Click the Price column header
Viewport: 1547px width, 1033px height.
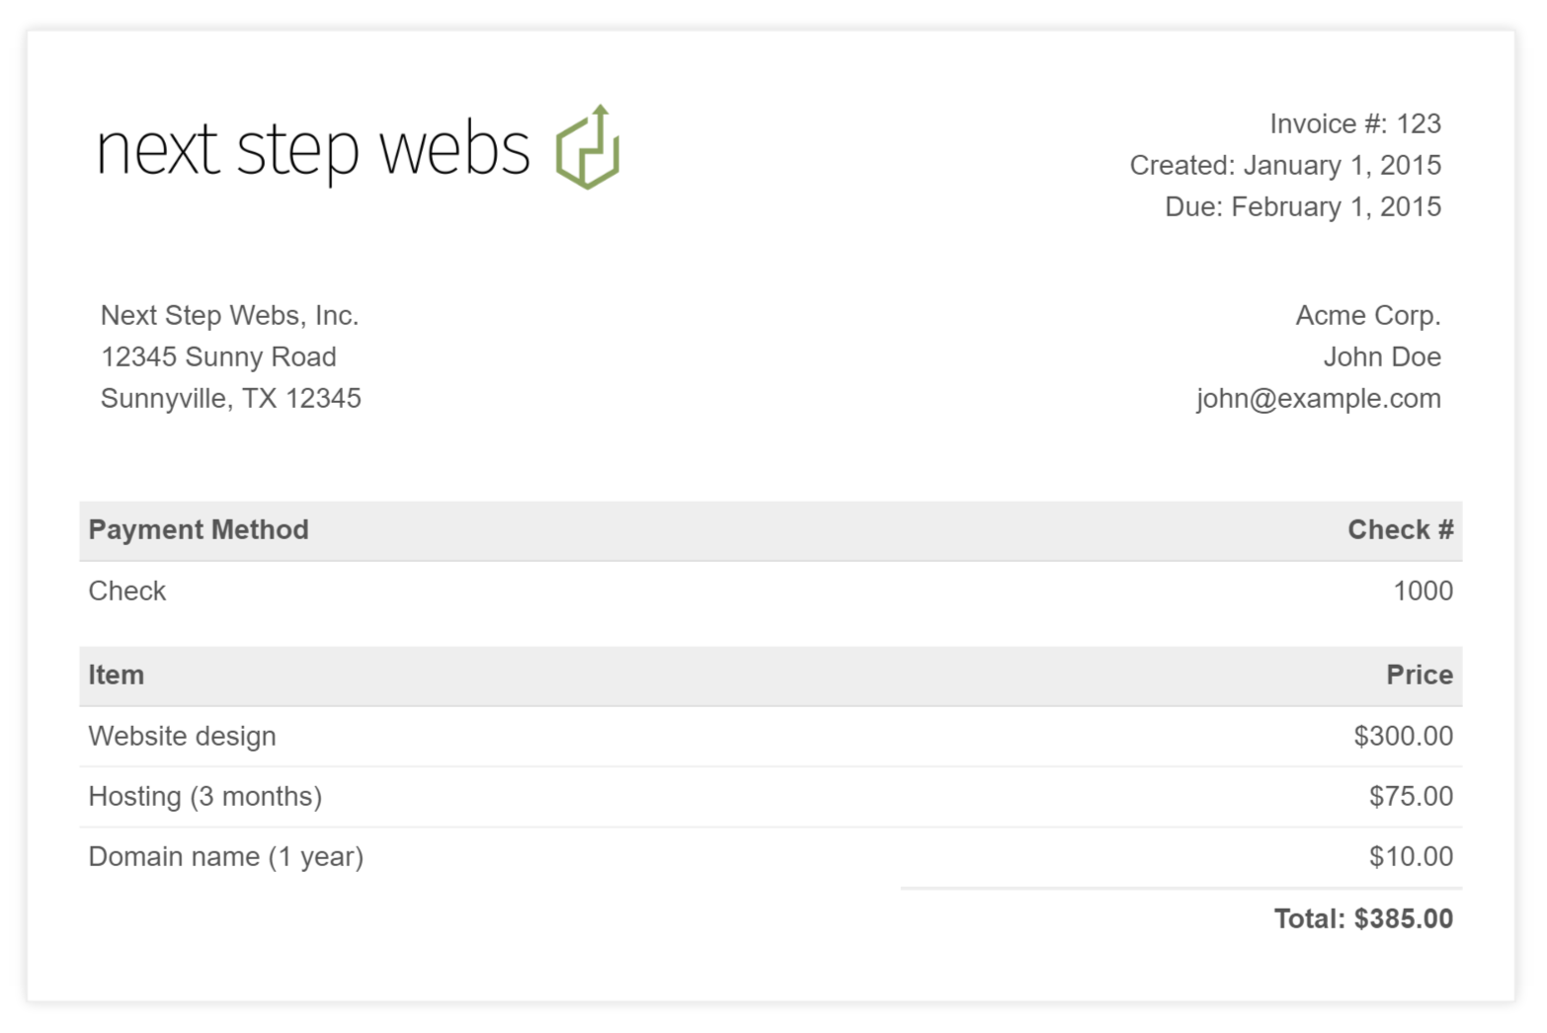tap(1419, 675)
